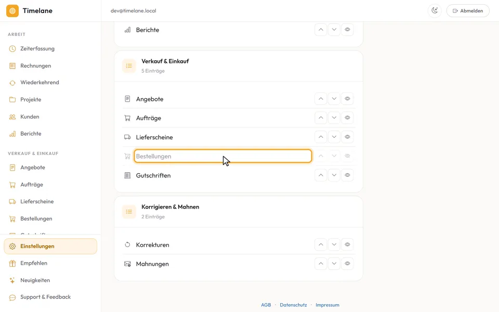This screenshot has width=499, height=312.
Task: Toggle visibility of the Aufträge entry
Action: [347, 118]
